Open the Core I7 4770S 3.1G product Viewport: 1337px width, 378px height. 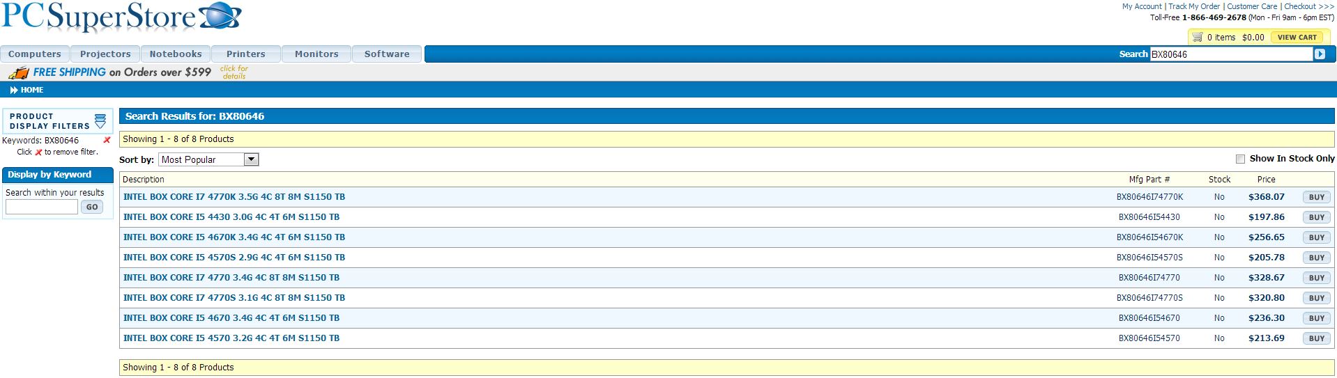pyautogui.click(x=234, y=298)
